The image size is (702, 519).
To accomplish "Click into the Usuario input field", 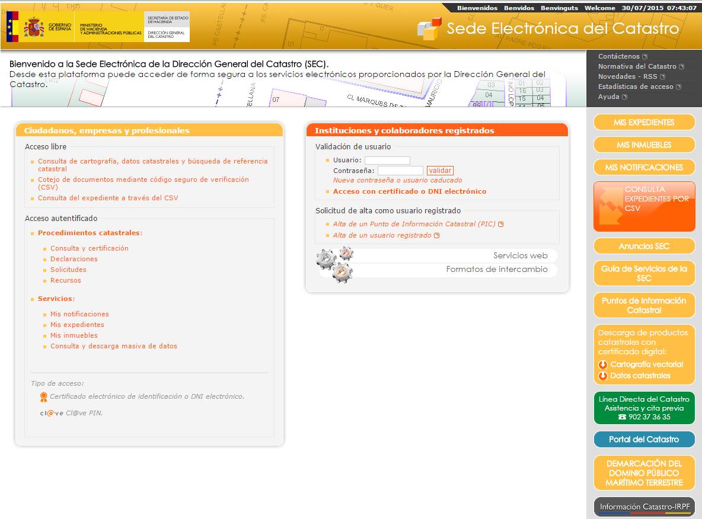I will [x=387, y=160].
